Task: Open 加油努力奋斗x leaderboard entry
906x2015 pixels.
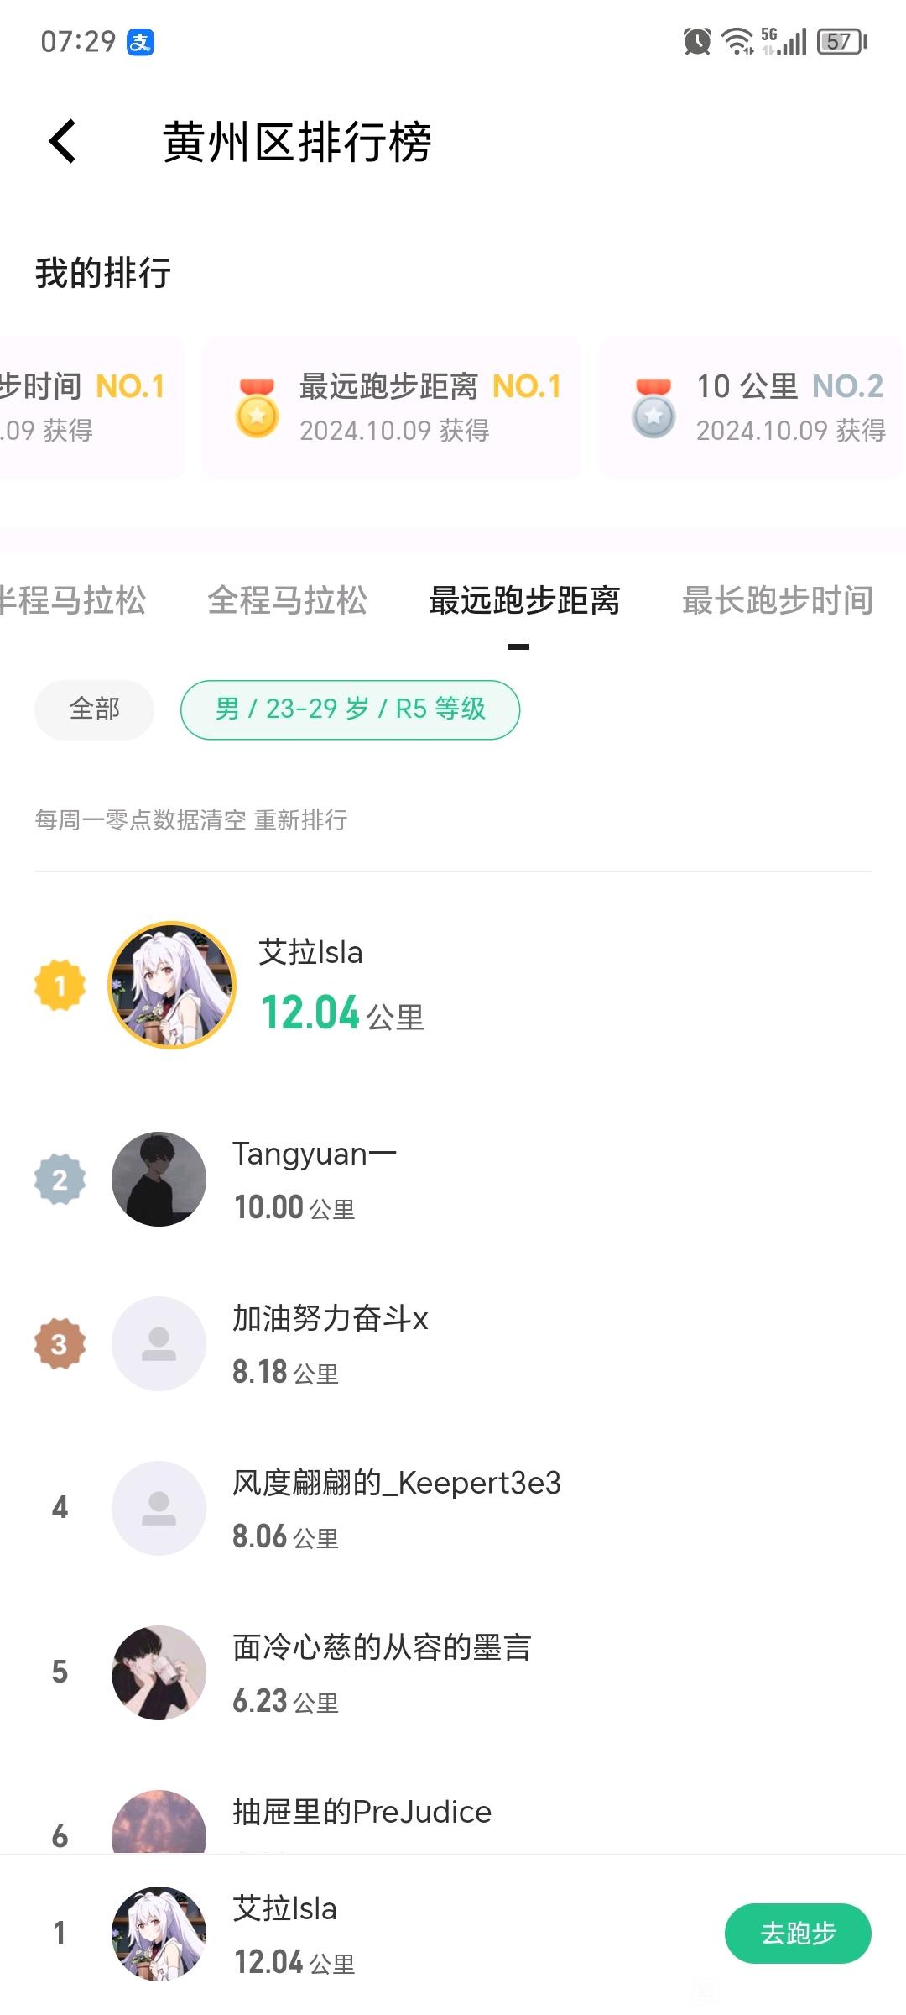Action: pos(453,1344)
